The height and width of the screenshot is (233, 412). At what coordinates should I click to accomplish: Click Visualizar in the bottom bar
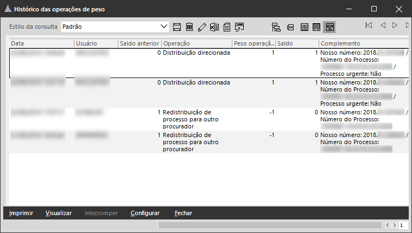pos(59,213)
